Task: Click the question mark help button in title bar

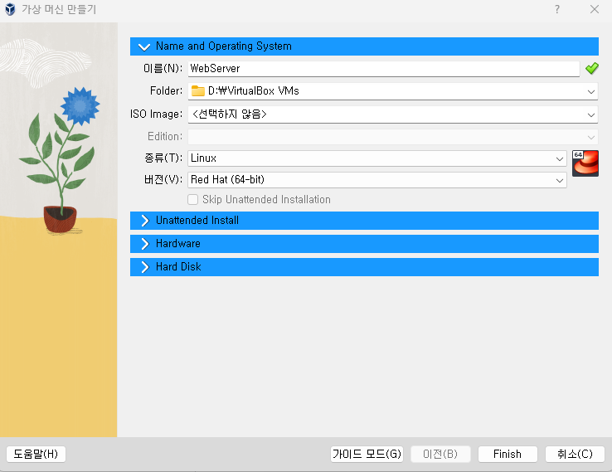Action: tap(557, 9)
